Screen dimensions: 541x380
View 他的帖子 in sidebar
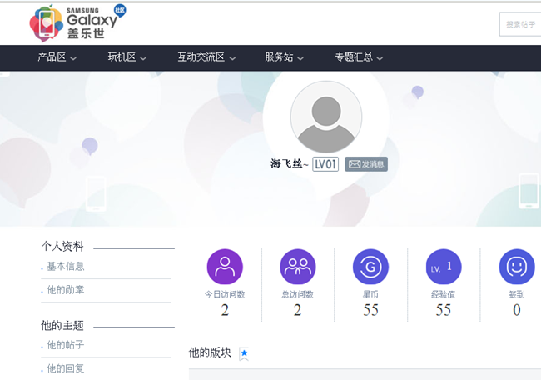coord(65,345)
